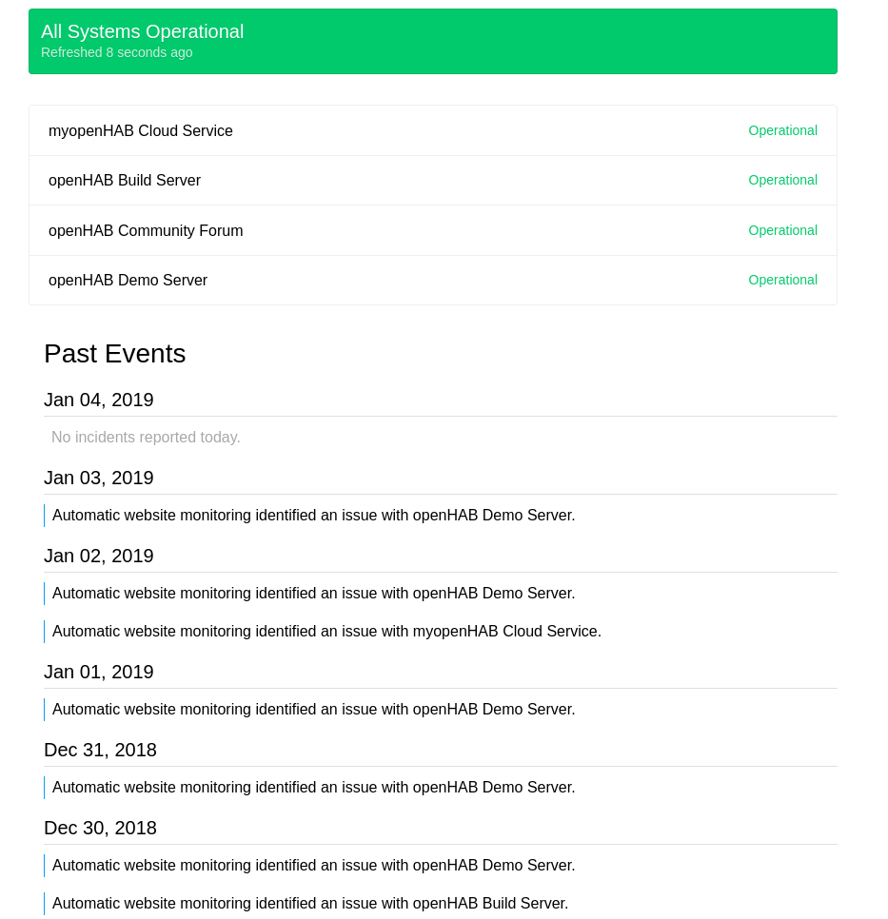
Task: Click the Refreshed 8 seconds ago text
Action: point(116,52)
